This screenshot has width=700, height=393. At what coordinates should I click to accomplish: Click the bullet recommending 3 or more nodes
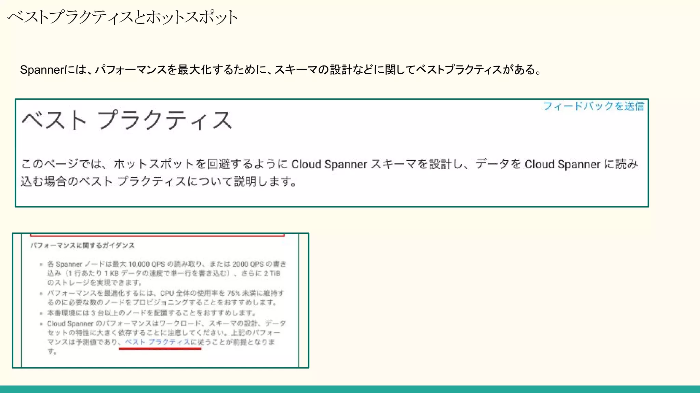pyautogui.click(x=151, y=312)
